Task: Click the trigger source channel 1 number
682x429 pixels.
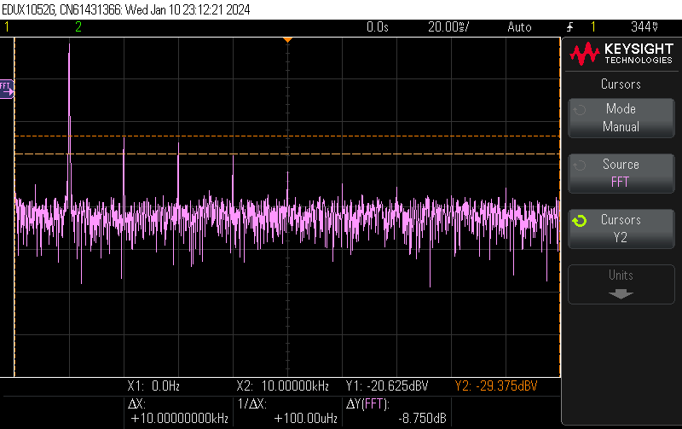Action: [593, 27]
